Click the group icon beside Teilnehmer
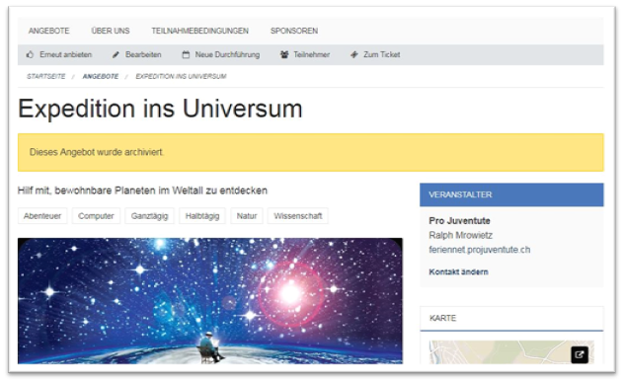This screenshot has height=382, width=623. pyautogui.click(x=284, y=55)
